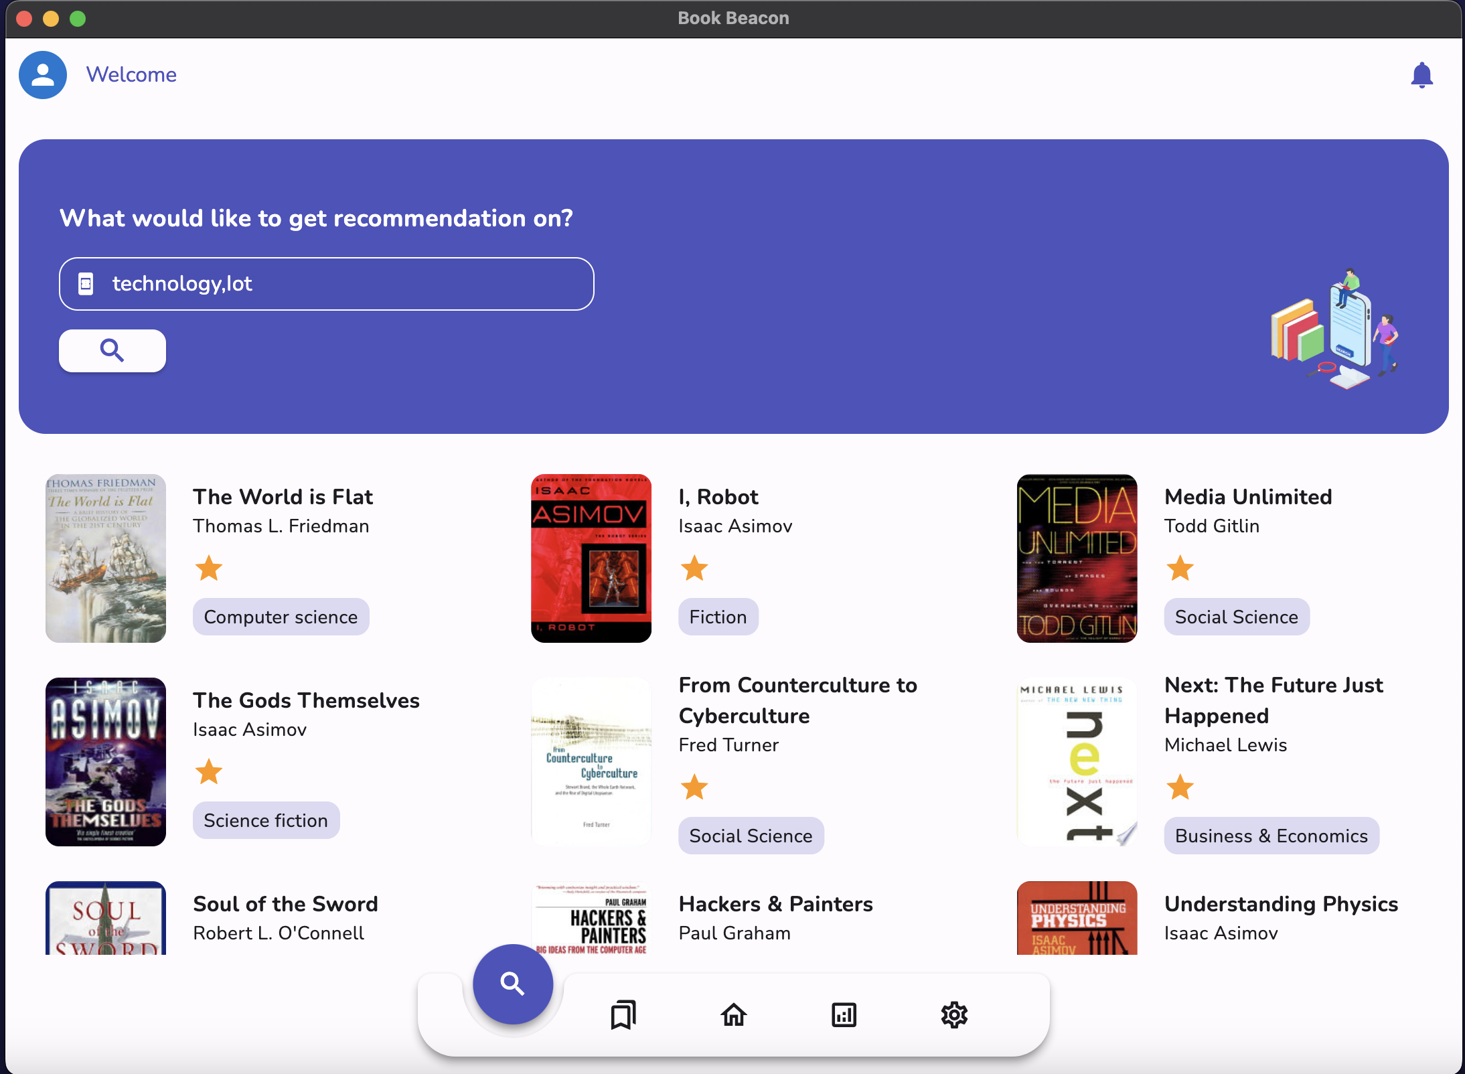Open app Settings via the gear icon
The image size is (1465, 1074).
[x=955, y=1014]
